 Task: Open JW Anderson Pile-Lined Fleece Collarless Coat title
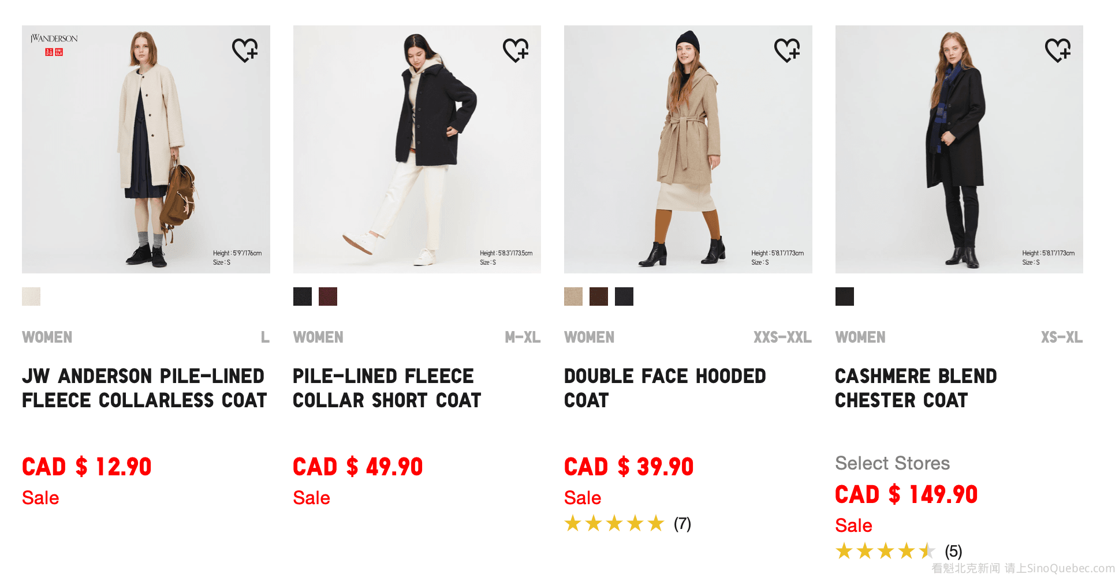click(x=144, y=388)
